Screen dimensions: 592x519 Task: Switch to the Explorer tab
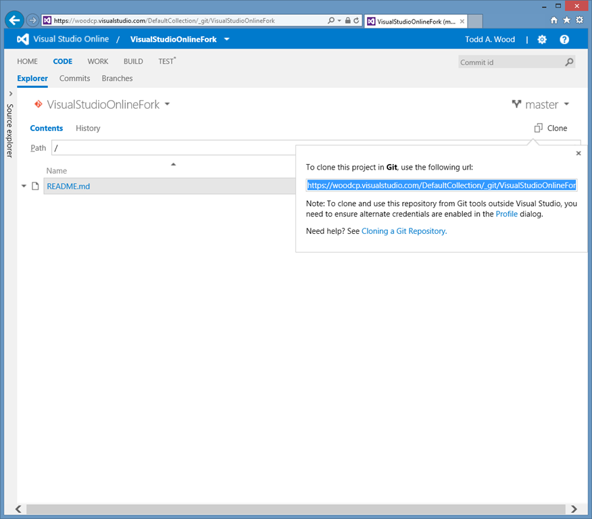(x=32, y=78)
